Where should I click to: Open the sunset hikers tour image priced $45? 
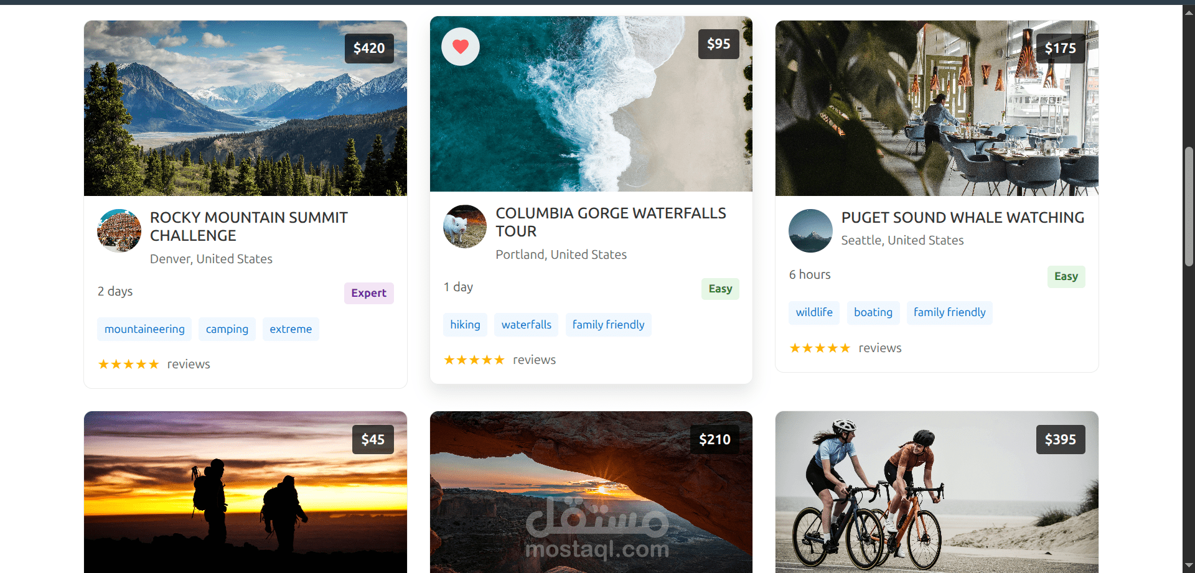[245, 491]
